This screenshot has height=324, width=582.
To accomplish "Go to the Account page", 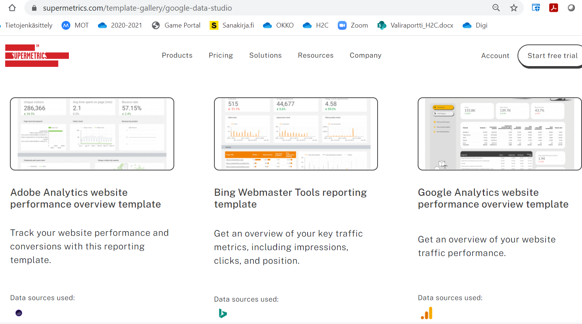I will point(495,56).
